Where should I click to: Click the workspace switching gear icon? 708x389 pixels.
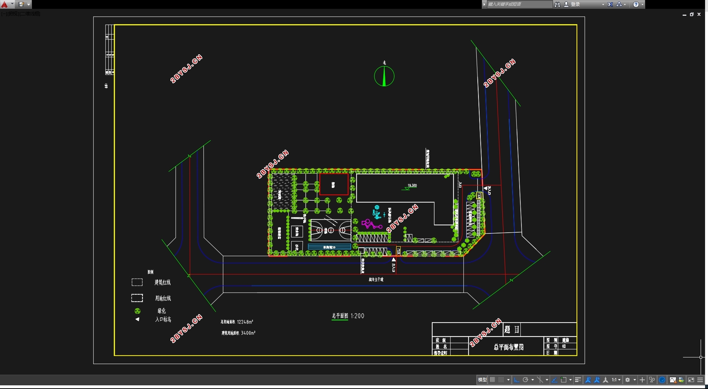pyautogui.click(x=628, y=380)
